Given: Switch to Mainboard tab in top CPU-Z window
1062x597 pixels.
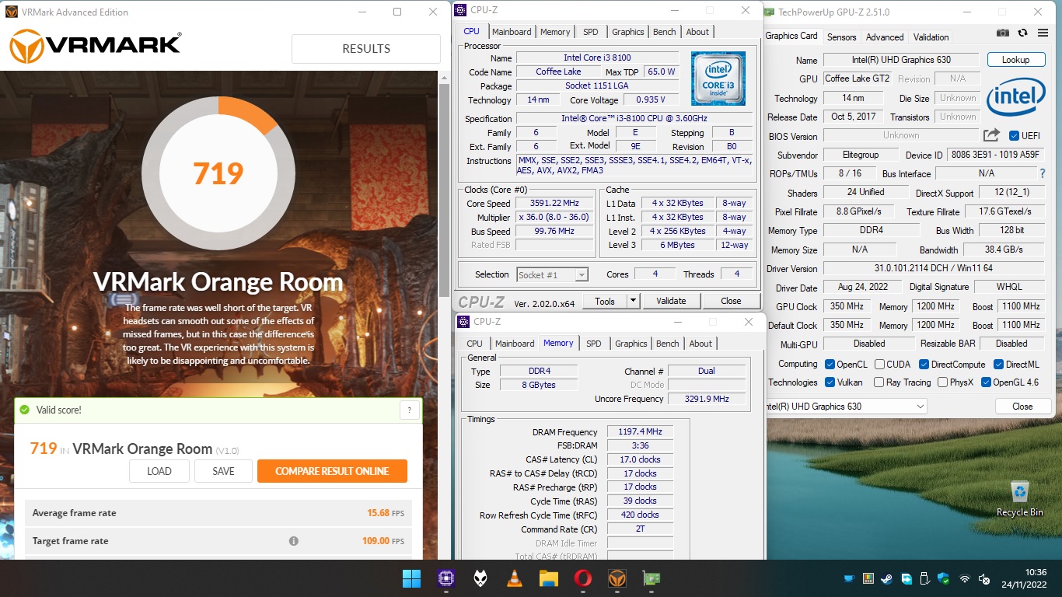Looking at the screenshot, I should (512, 32).
